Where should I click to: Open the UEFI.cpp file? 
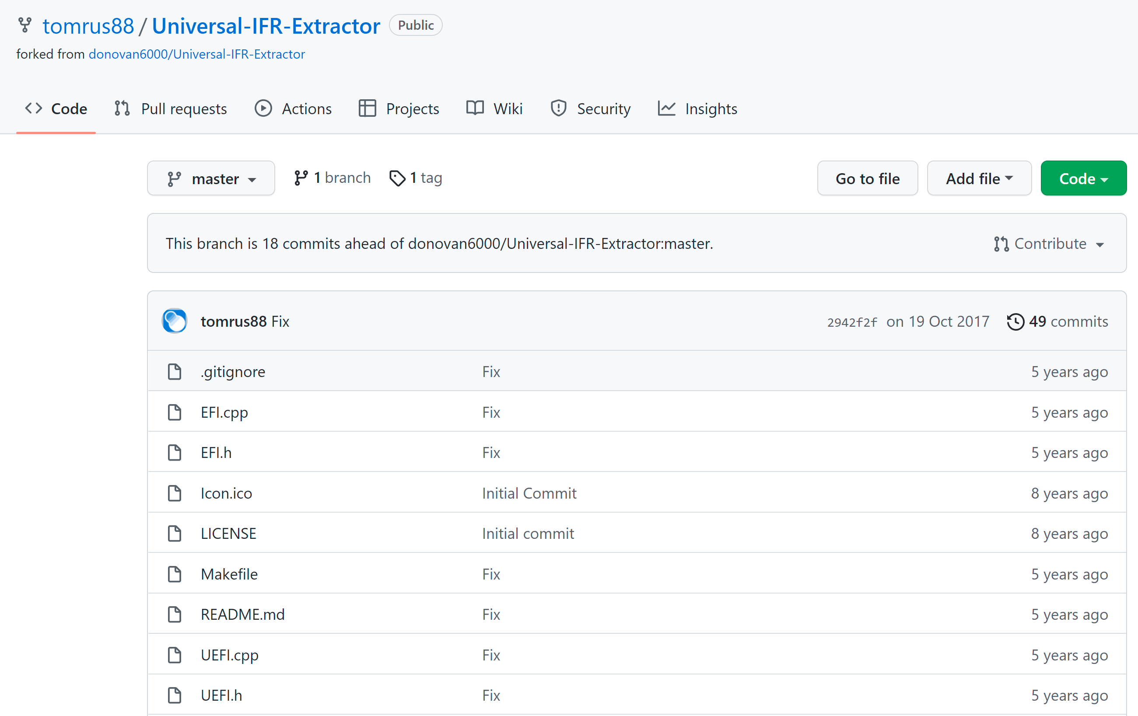(x=230, y=655)
